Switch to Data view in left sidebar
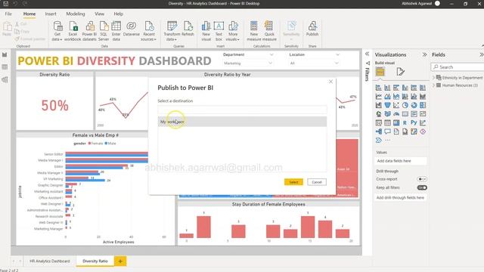 (x=5, y=67)
